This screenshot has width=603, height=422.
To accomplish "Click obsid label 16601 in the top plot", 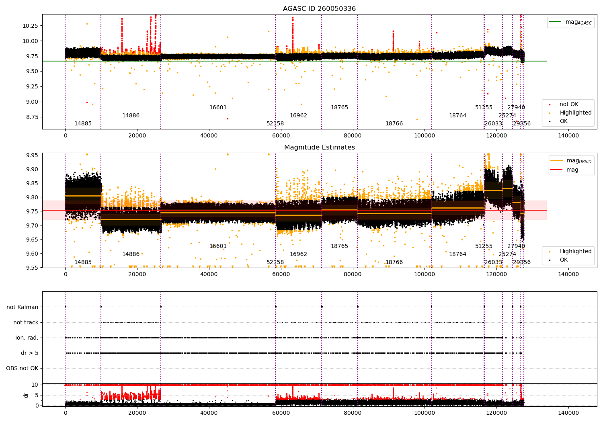I will [218, 108].
